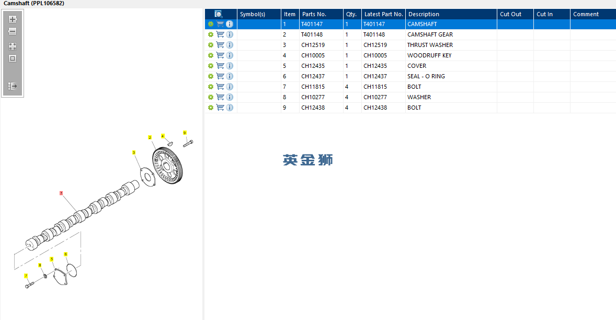Show info for WOODRUFF KEY row

[x=230, y=55]
